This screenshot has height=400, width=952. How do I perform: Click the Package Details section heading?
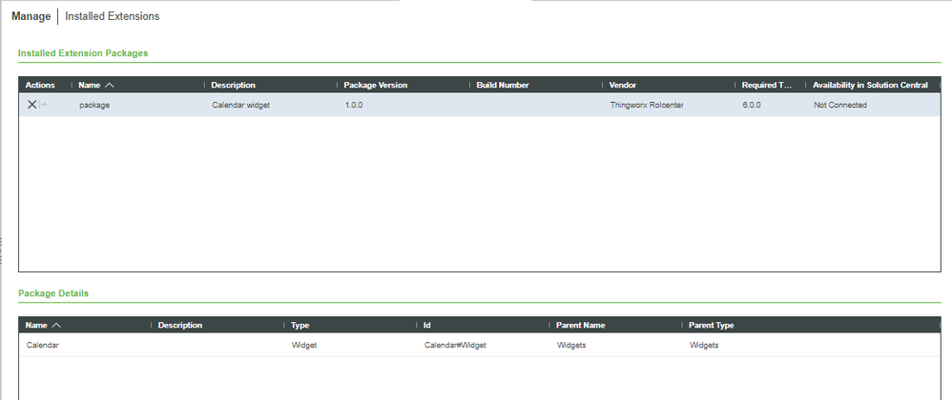point(53,292)
